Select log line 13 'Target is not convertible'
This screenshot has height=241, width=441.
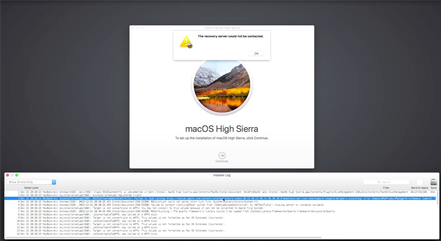pos(220,231)
